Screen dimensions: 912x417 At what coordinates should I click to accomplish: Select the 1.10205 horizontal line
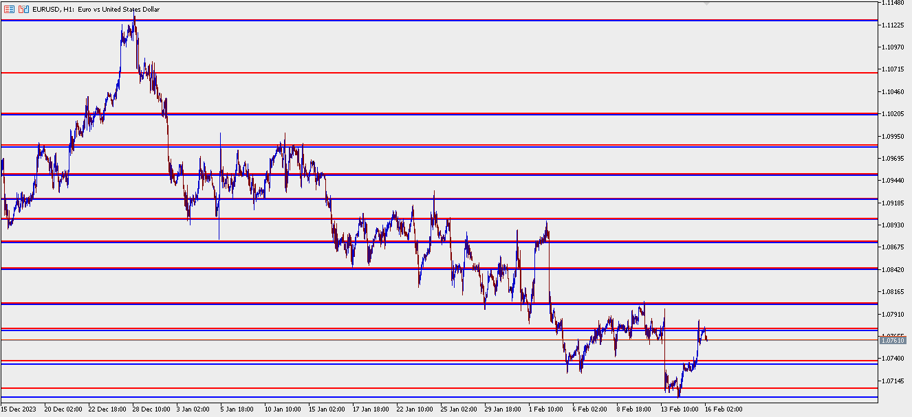pyautogui.click(x=413, y=113)
